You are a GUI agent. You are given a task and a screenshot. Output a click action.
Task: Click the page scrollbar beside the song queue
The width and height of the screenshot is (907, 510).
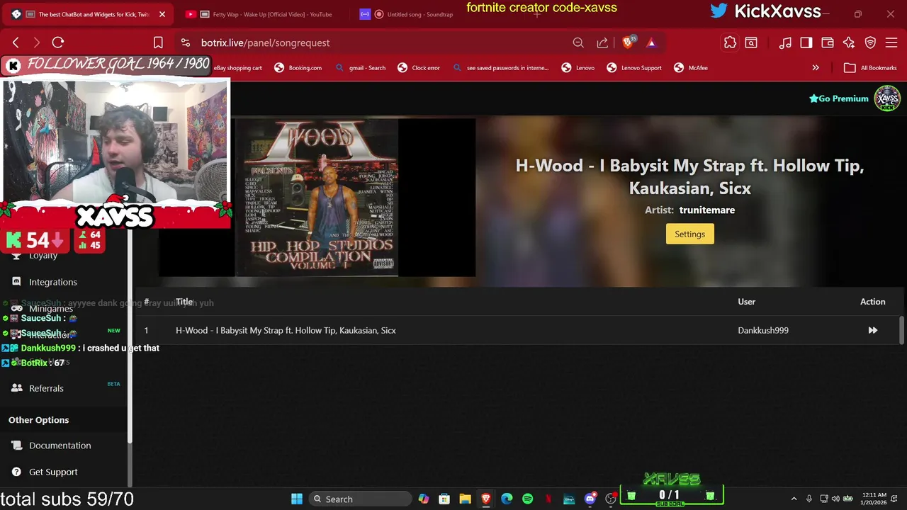[x=902, y=329]
